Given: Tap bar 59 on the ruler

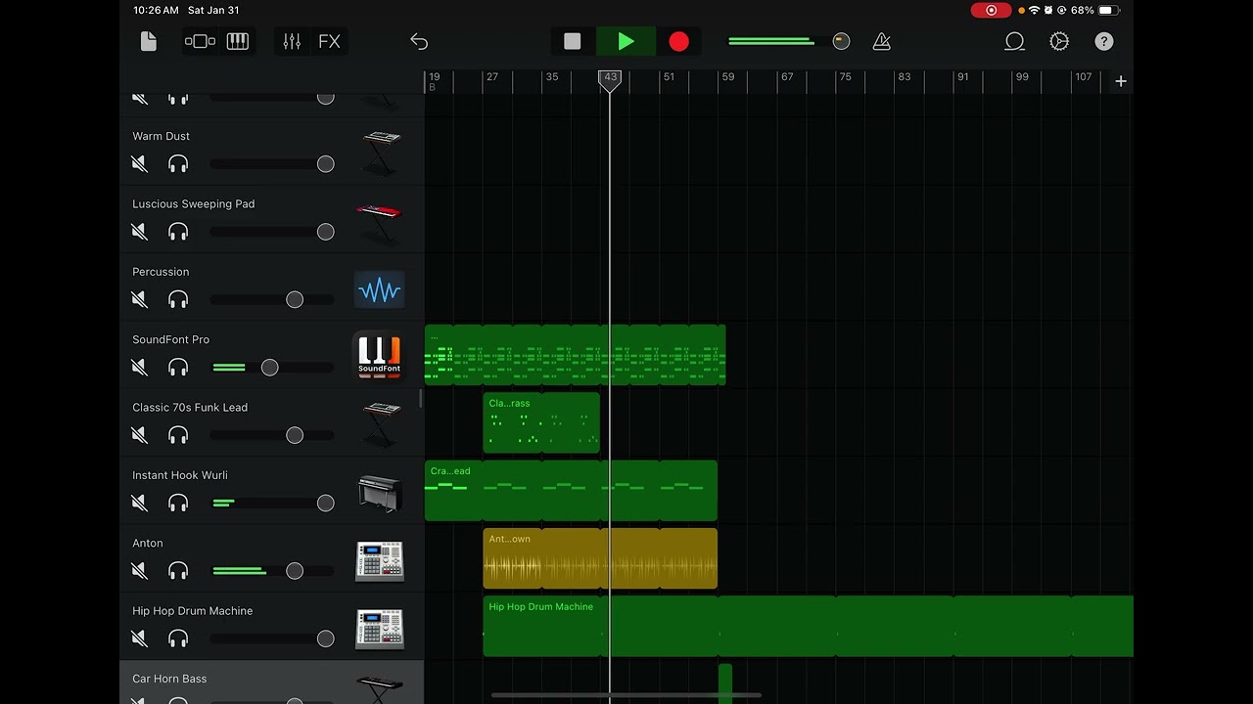Looking at the screenshot, I should (727, 77).
